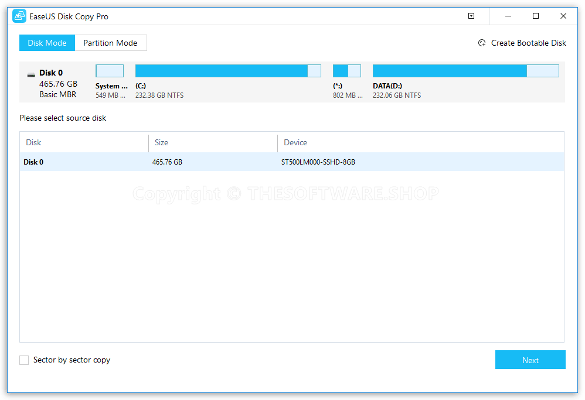The image size is (585, 400).
Task: Maximize the EaseUS Disk Copy window
Action: [x=536, y=16]
